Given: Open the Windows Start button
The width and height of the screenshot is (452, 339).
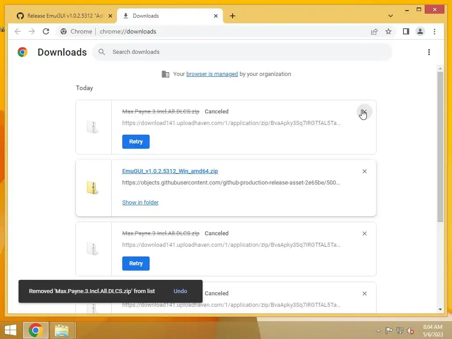Looking at the screenshot, I should tap(11, 330).
